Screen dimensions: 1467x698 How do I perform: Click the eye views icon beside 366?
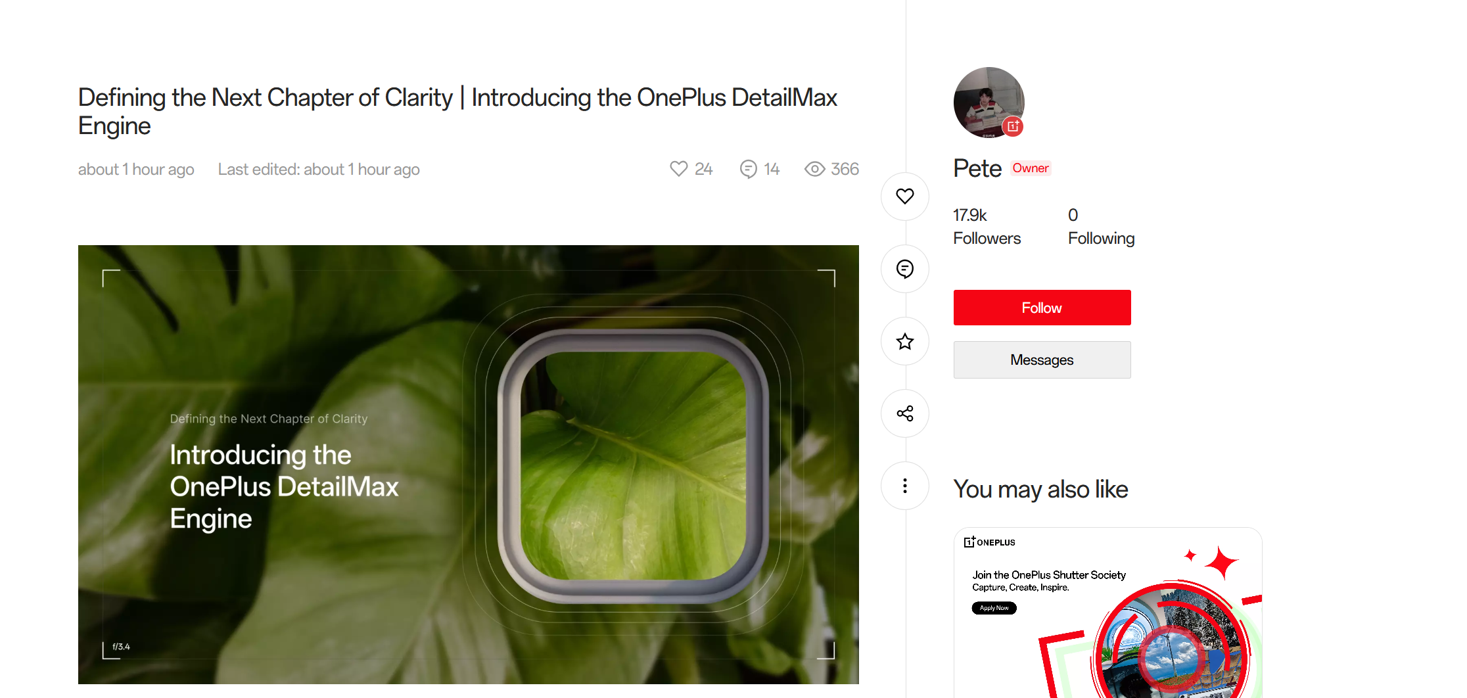[x=815, y=169]
